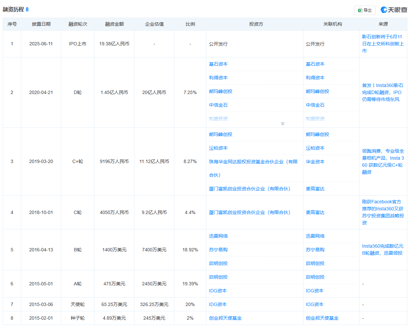Click the 融资轮次 column header
Image resolution: width=410 pixels, height=326 pixels.
tap(78, 24)
